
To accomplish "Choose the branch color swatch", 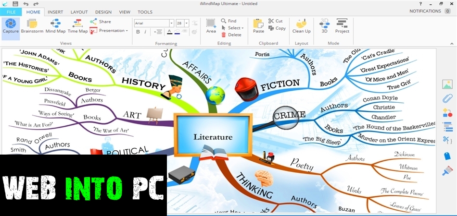I will click(177, 32).
